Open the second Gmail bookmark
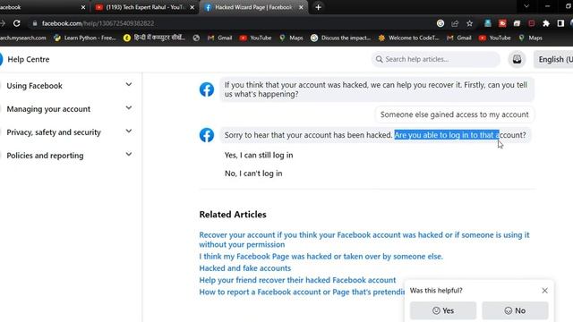This screenshot has width=573, height=322. point(459,38)
